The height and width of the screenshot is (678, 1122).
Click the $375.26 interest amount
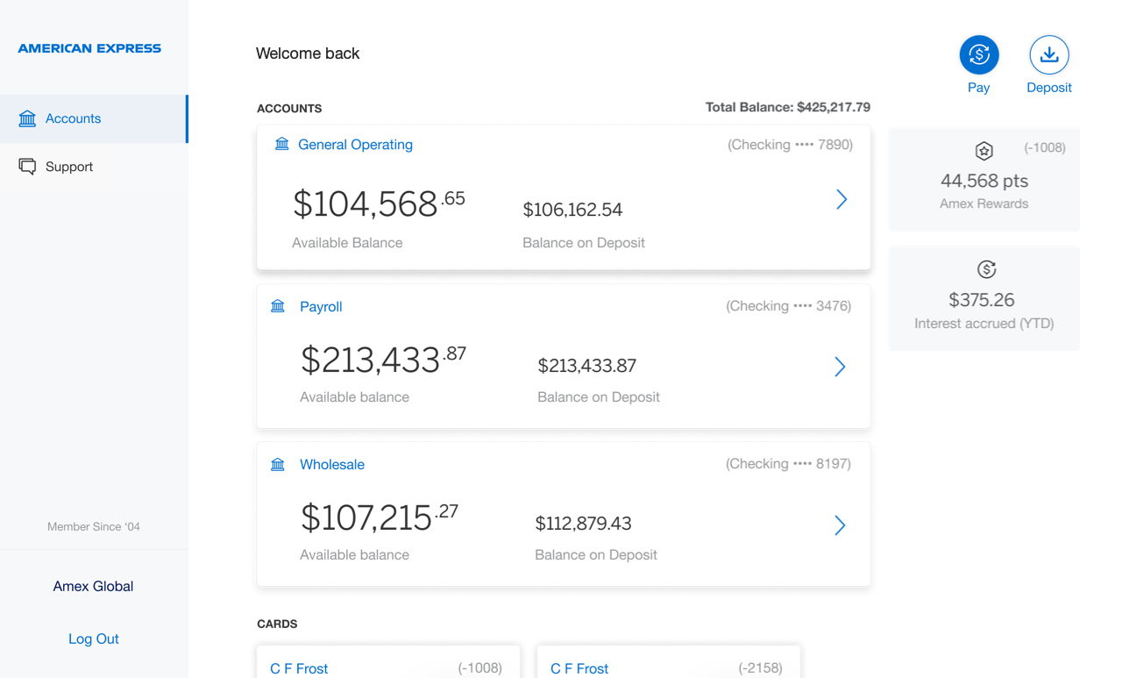tap(982, 300)
